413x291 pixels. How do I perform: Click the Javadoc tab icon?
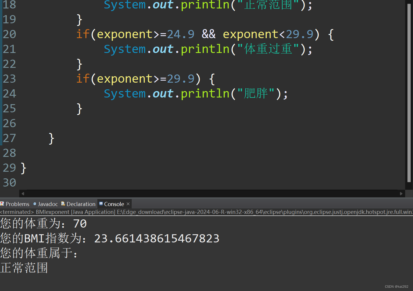tap(35, 204)
